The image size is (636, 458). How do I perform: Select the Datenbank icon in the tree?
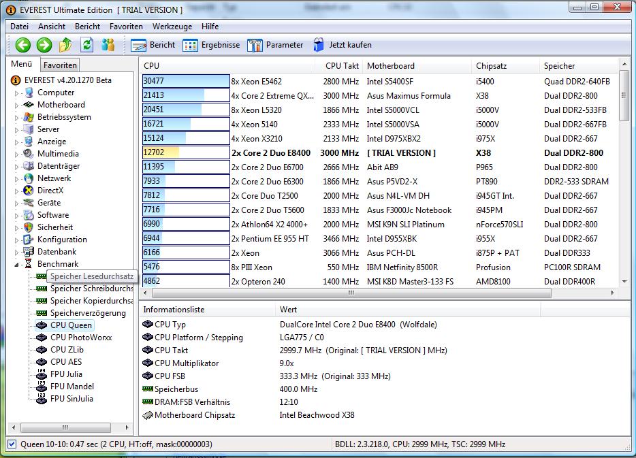(29, 252)
